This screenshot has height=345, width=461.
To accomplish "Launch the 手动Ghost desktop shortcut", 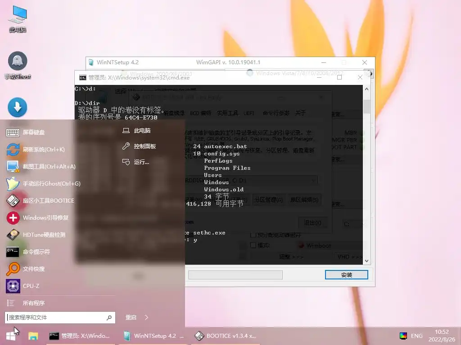I will (x=18, y=65).
